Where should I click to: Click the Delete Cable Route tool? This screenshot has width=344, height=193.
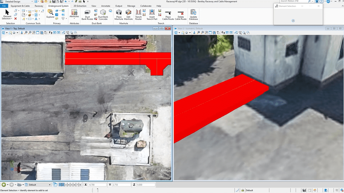(181, 14)
